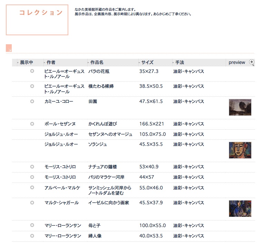265x243 pixels.
Task: Sort by the 手法 column header
Action: tap(179, 62)
